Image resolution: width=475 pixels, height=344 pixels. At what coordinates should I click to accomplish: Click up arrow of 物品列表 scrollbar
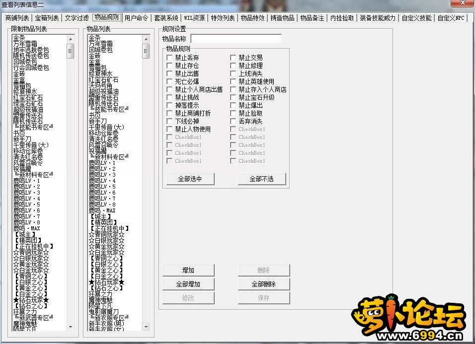(x=146, y=39)
